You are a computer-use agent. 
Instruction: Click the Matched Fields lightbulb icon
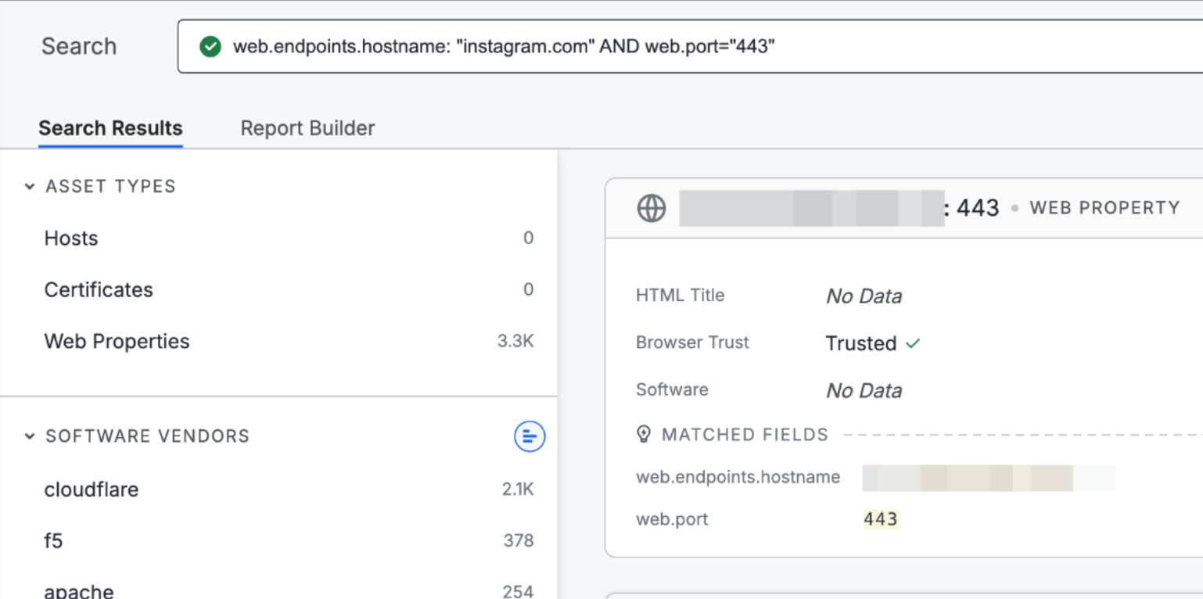pyautogui.click(x=644, y=435)
